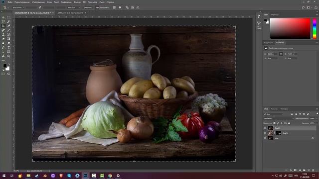Open the Изображение menu
The height and width of the screenshot is (179, 319).
pyautogui.click(x=38, y=2)
